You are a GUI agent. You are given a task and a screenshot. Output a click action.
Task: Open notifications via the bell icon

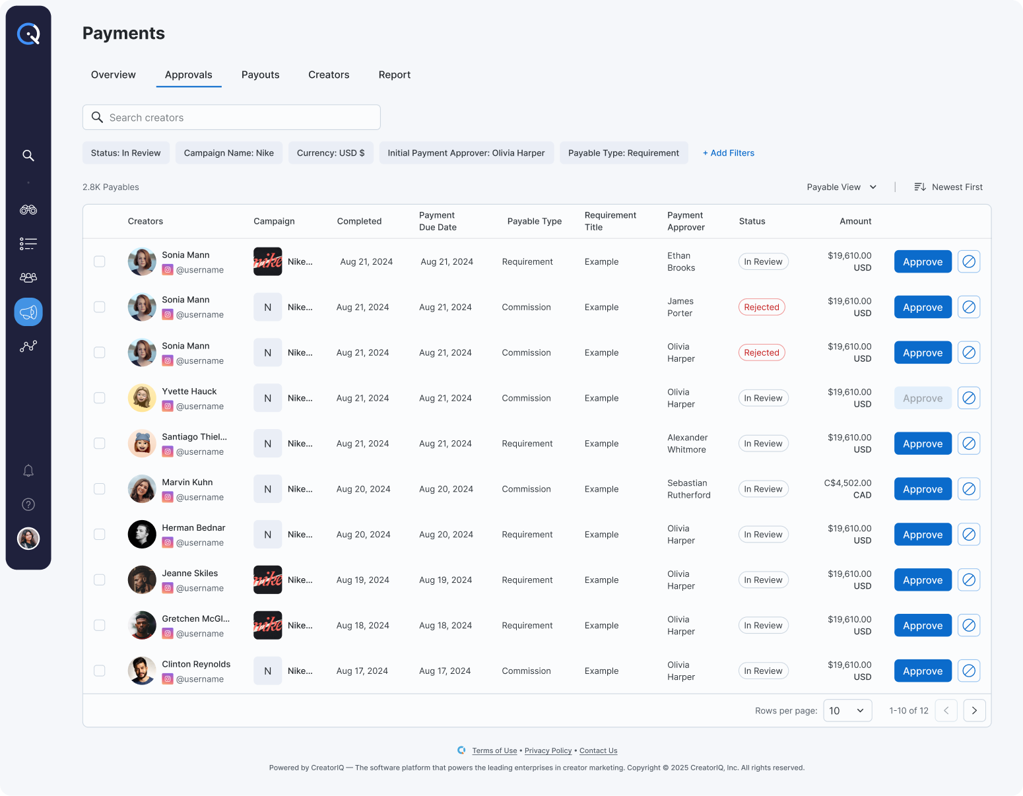click(x=28, y=470)
